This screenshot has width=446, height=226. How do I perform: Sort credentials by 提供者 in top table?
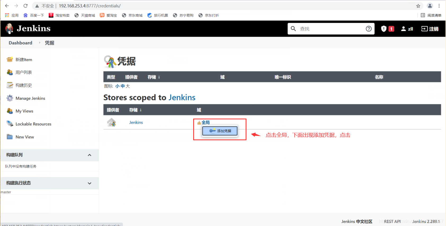point(131,77)
